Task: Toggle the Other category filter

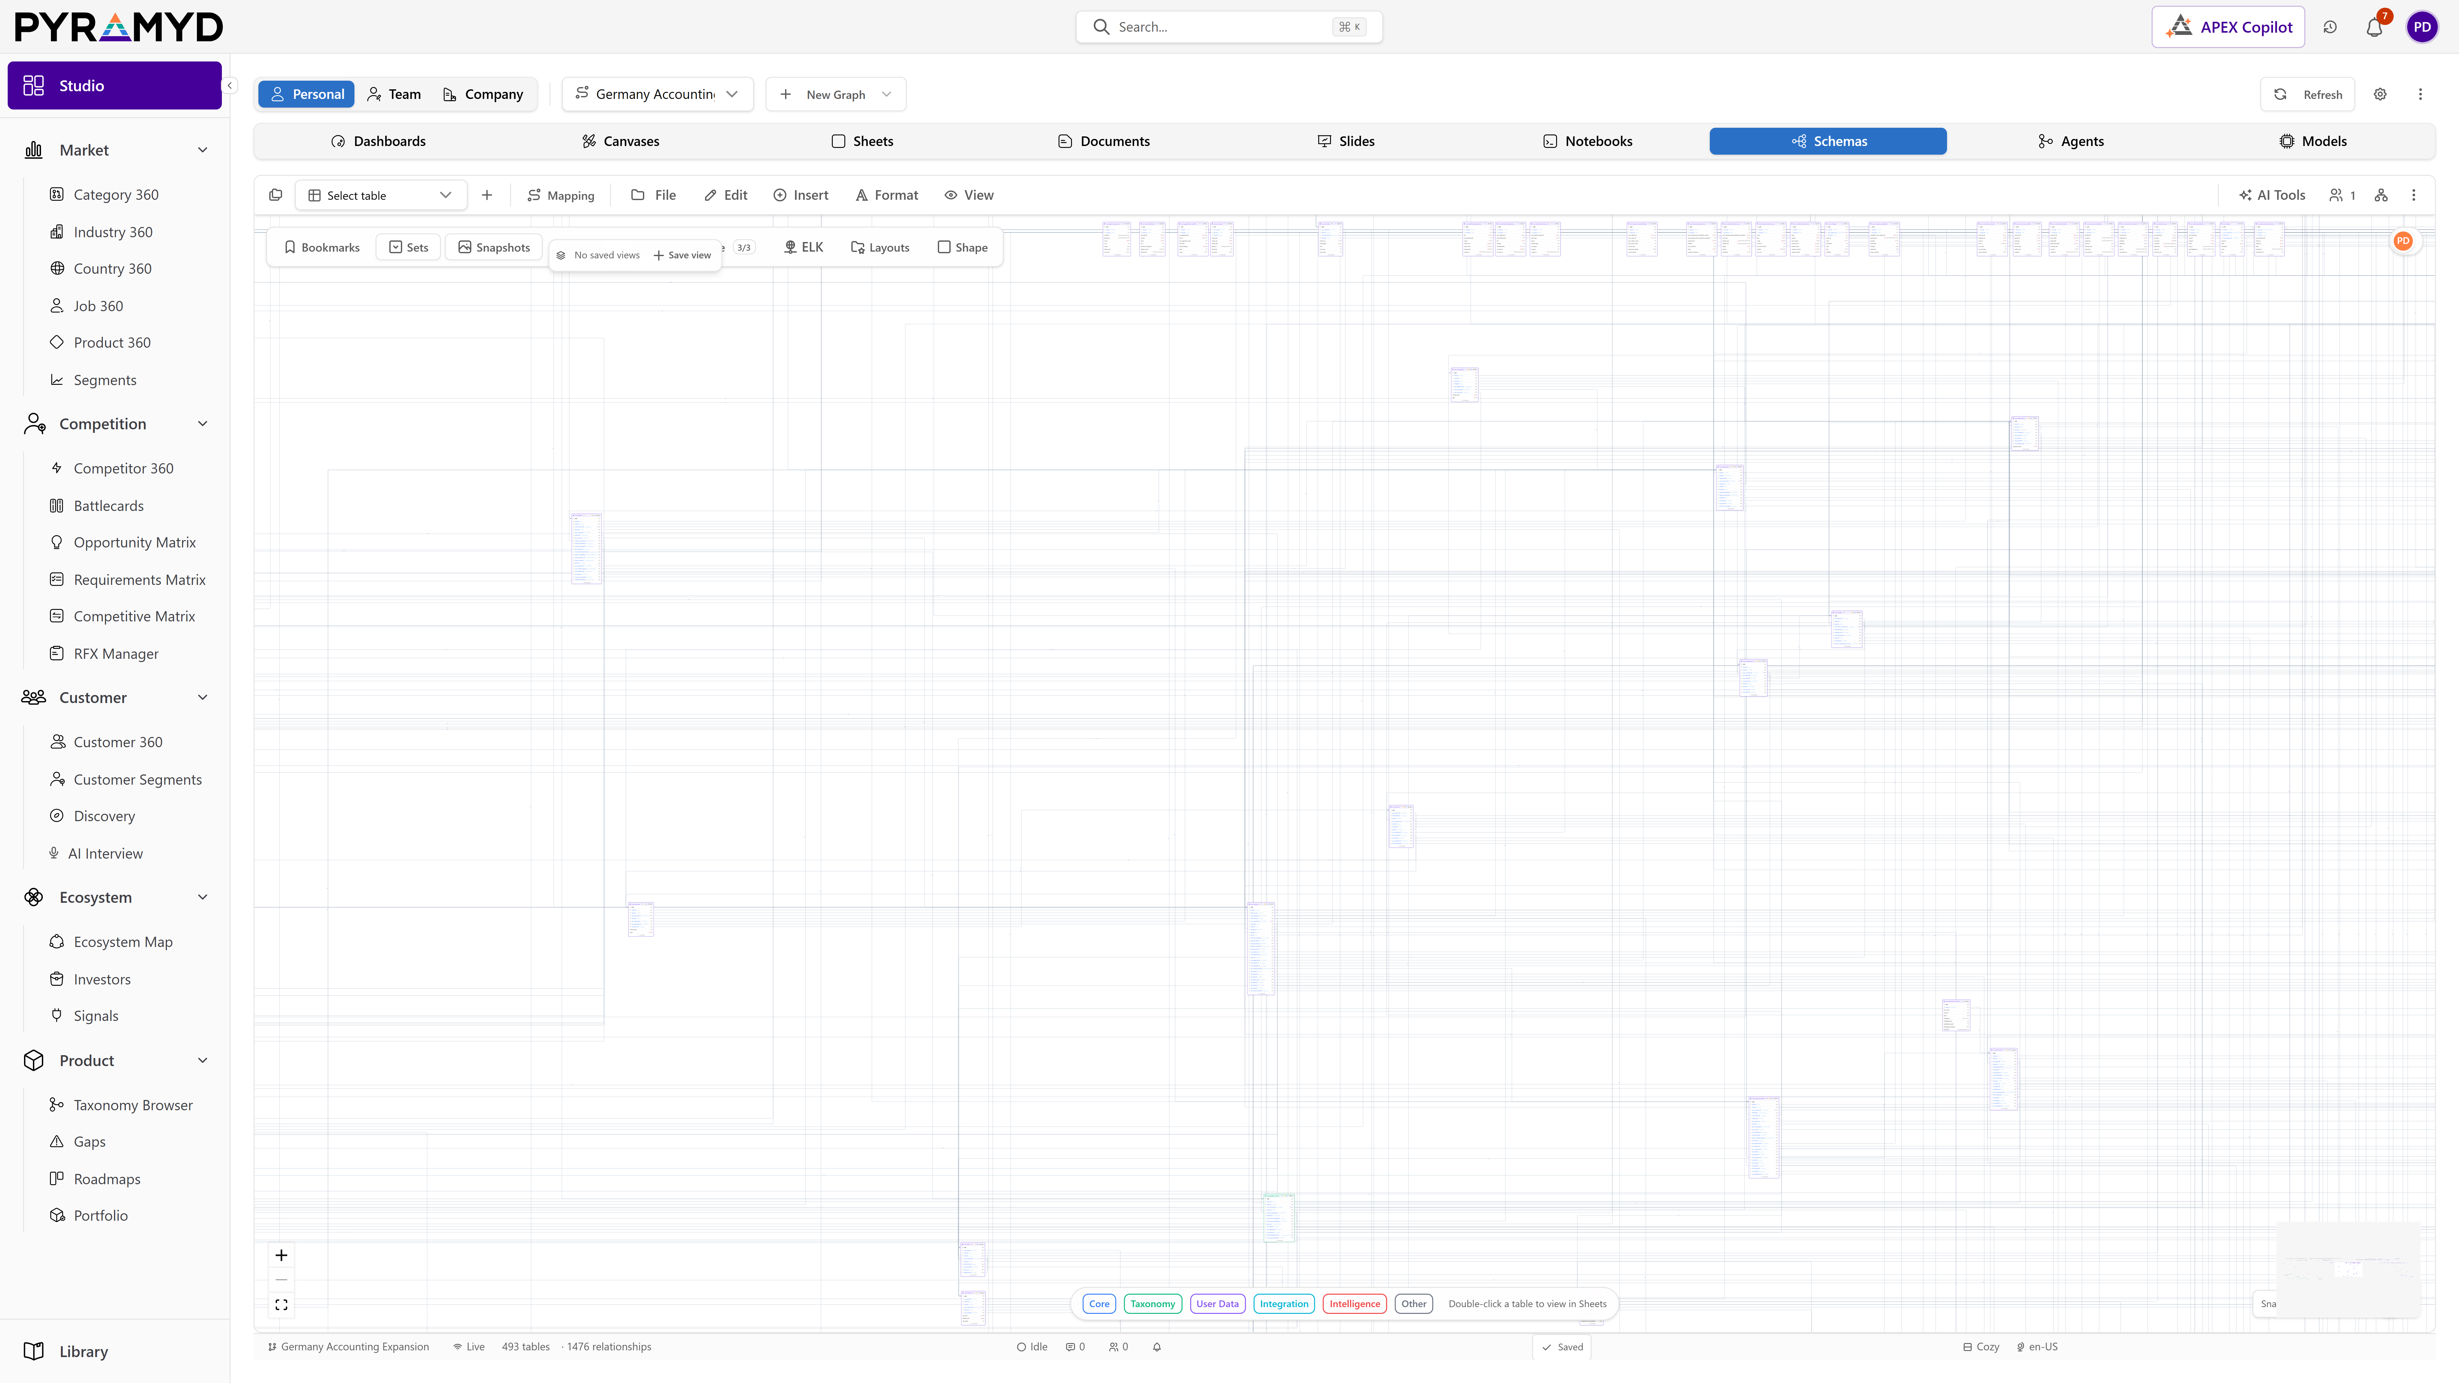Action: click(1414, 1304)
